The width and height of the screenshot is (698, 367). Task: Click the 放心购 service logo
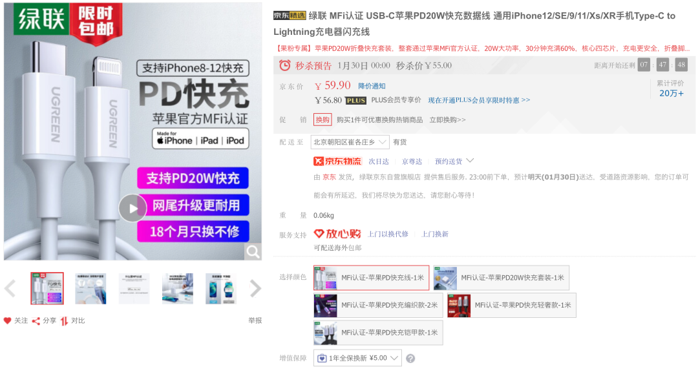pos(337,233)
